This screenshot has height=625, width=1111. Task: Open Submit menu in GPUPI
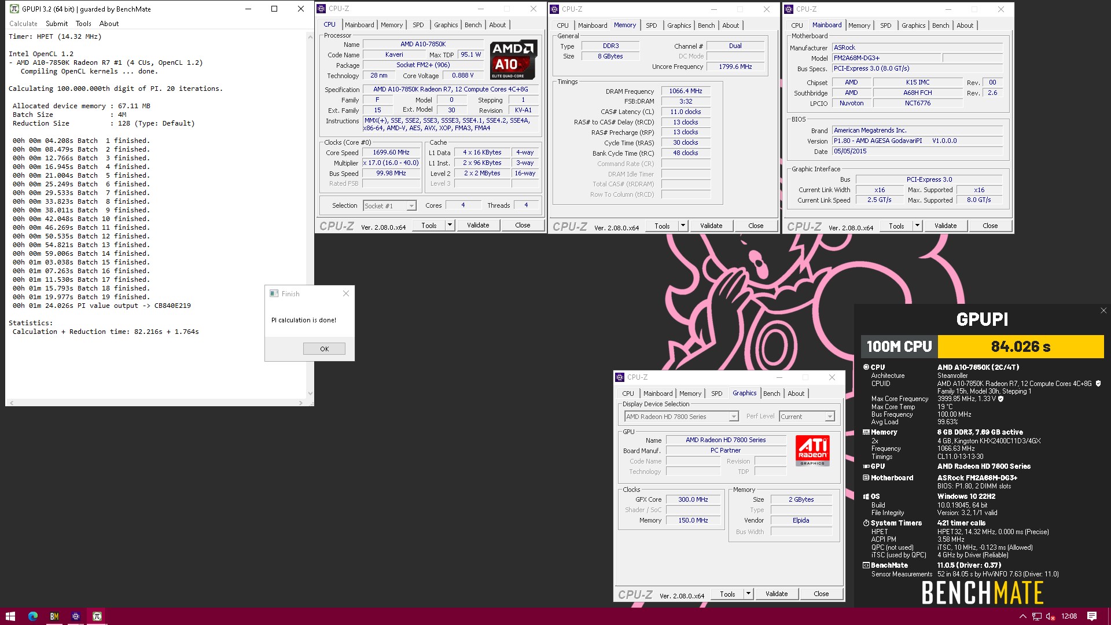pos(57,24)
